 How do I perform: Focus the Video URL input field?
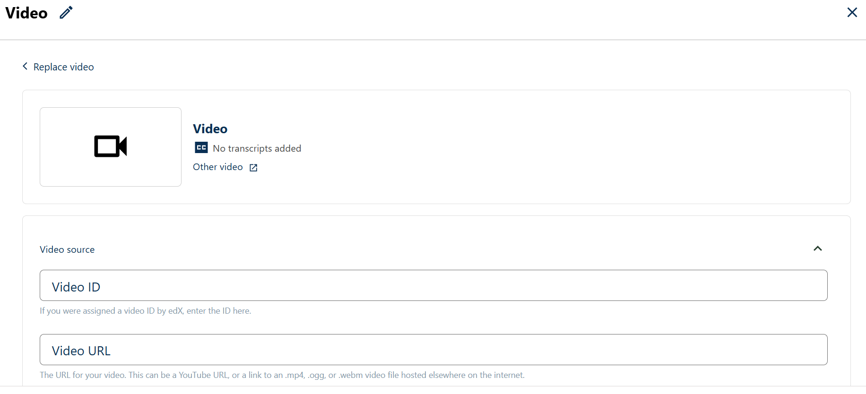[x=433, y=350]
